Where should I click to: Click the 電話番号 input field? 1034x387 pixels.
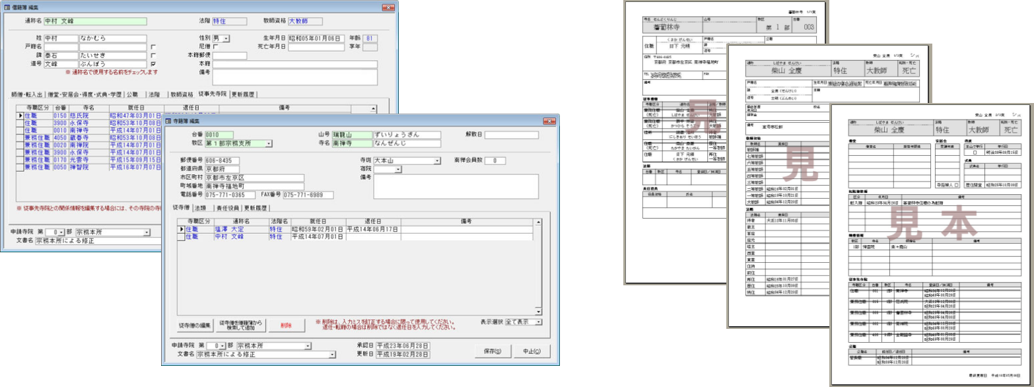[x=229, y=195]
